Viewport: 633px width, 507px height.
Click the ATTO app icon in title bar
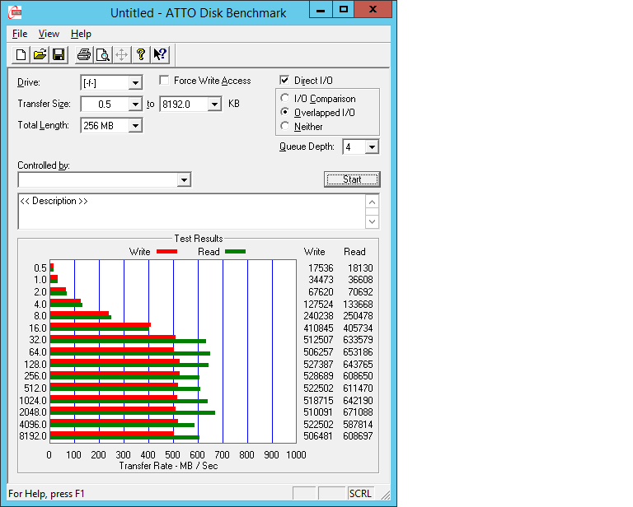[x=15, y=12]
